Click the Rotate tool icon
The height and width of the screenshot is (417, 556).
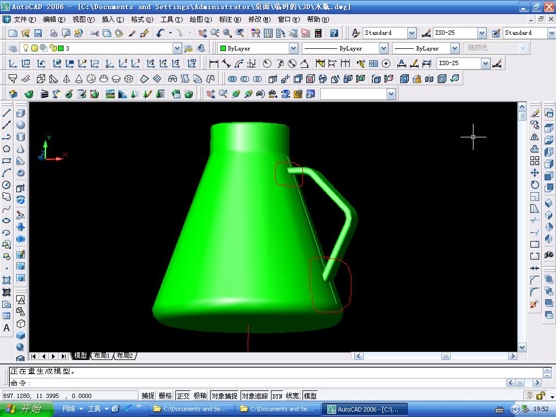[x=535, y=185]
